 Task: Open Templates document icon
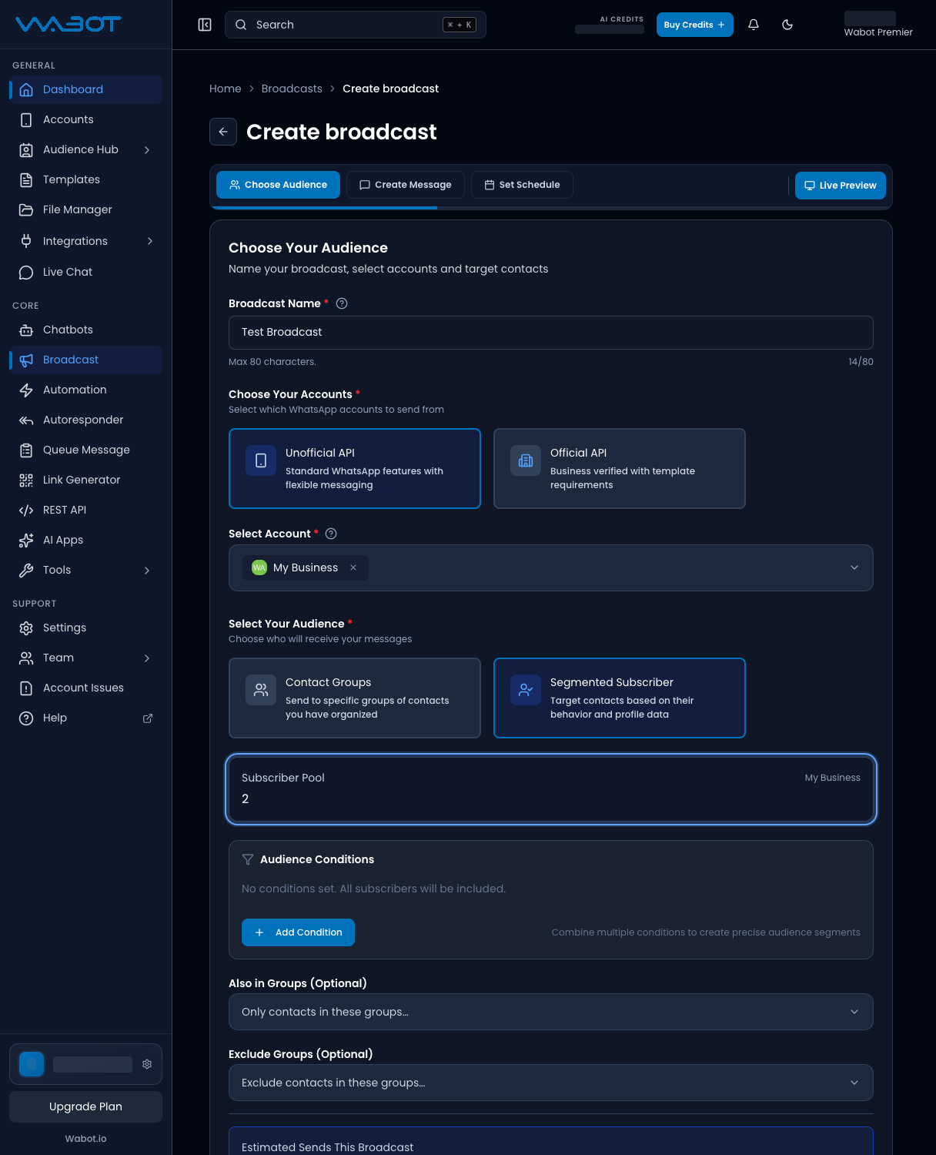26,179
